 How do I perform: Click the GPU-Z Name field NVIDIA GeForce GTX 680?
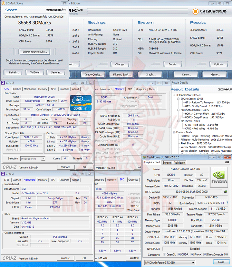(185, 169)
